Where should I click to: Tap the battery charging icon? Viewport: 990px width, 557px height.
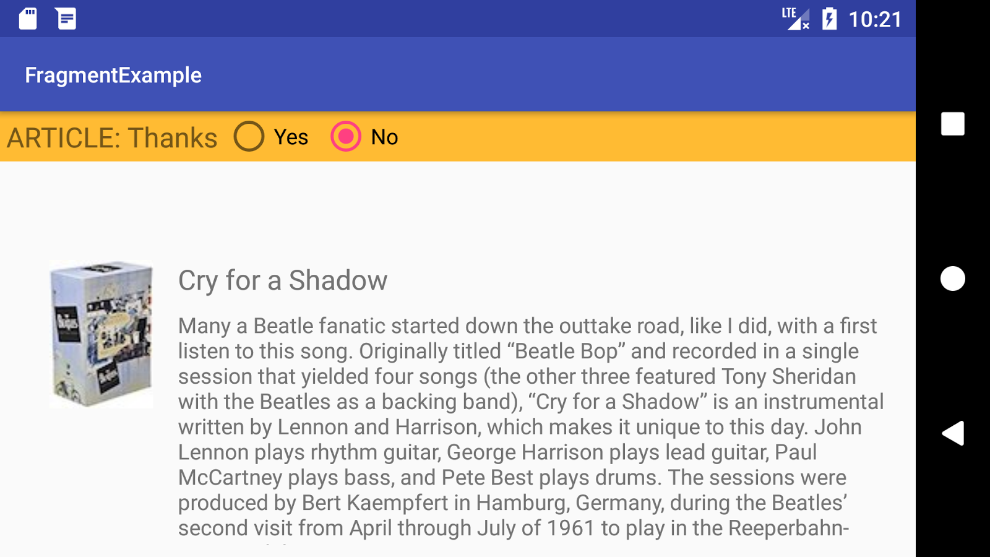(829, 19)
